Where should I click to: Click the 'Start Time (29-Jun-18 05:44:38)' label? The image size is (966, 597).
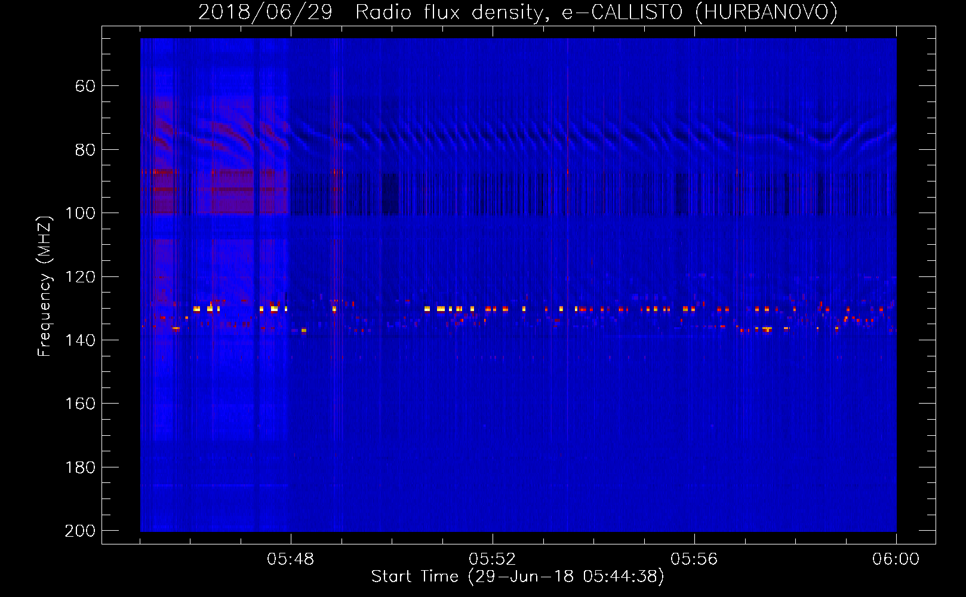pos(518,577)
